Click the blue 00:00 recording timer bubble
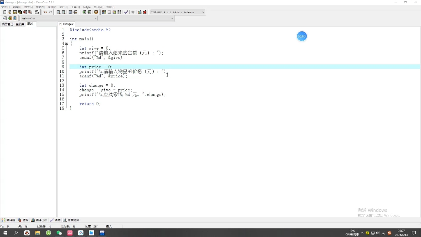 tap(301, 36)
